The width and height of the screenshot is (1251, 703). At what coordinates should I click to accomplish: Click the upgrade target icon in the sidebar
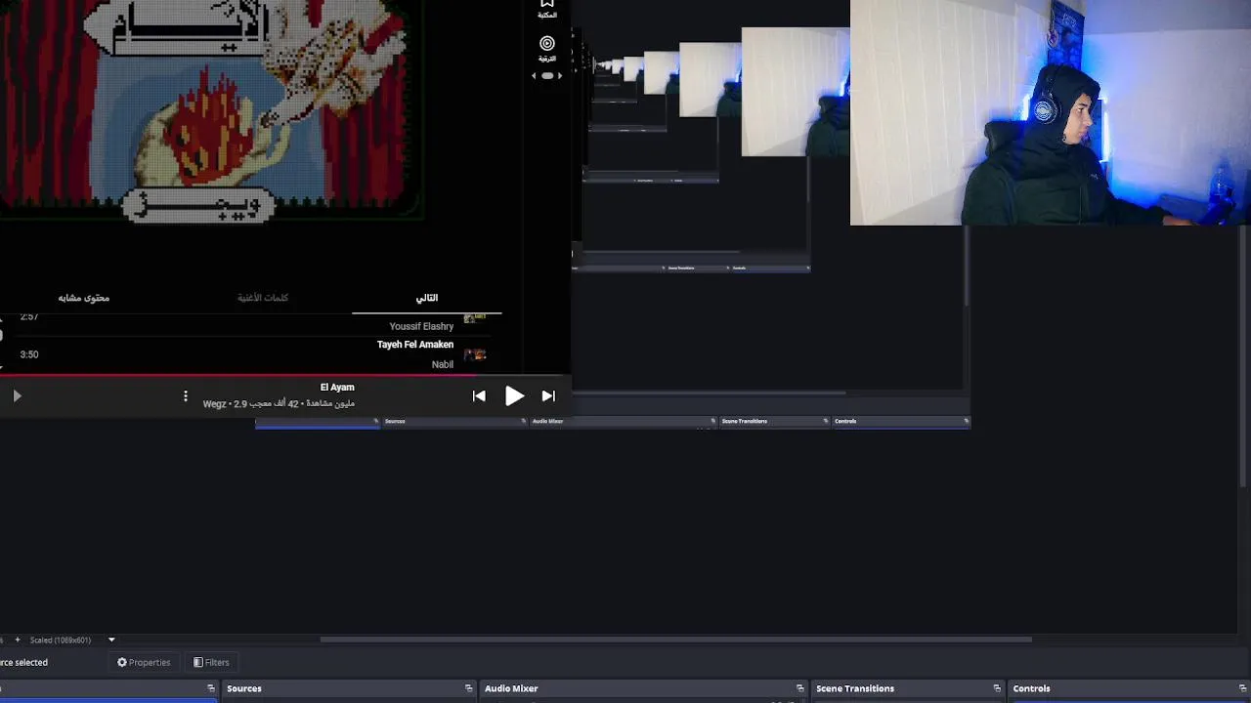(x=547, y=48)
